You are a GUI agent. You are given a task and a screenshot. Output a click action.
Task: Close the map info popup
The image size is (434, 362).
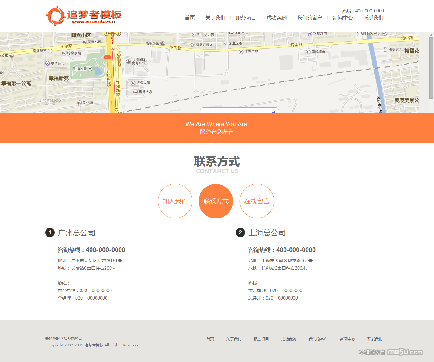point(273,112)
